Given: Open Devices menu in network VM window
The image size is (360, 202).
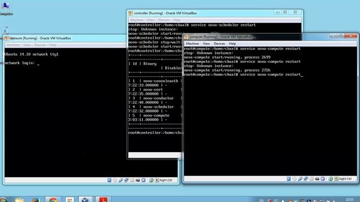Looking at the screenshot, I should [x=40, y=45].
